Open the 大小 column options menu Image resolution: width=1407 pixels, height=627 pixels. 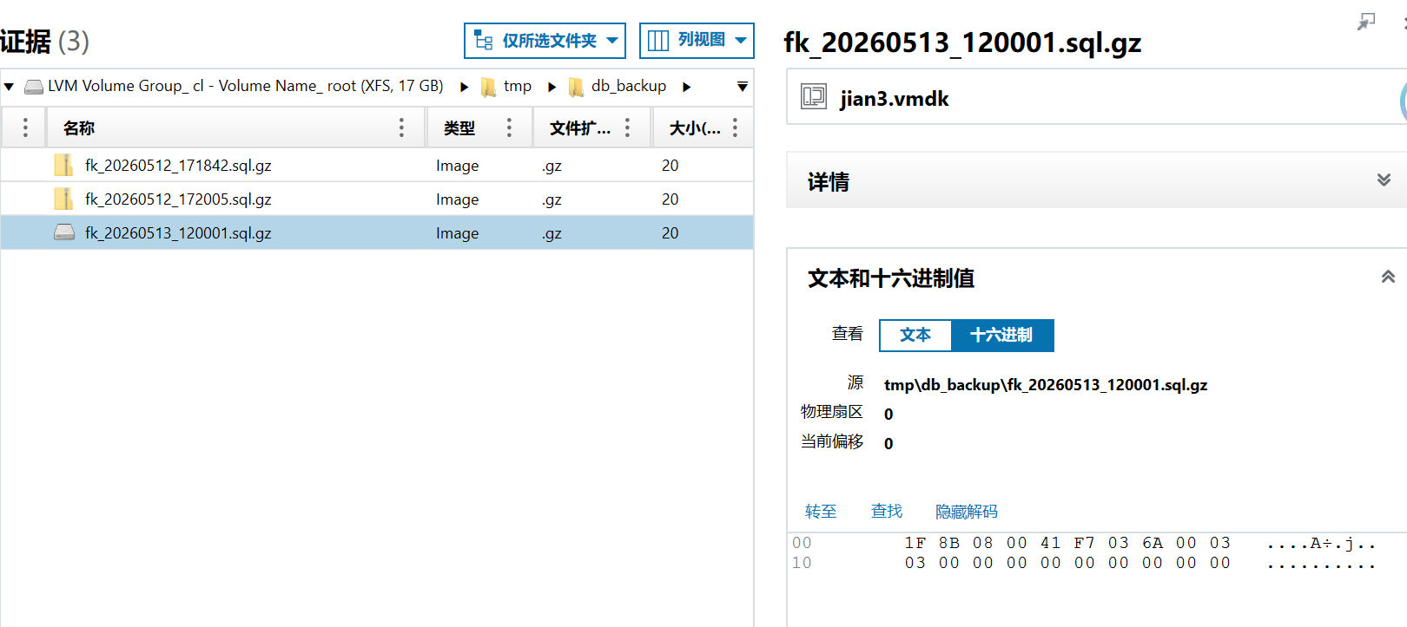pyautogui.click(x=735, y=127)
